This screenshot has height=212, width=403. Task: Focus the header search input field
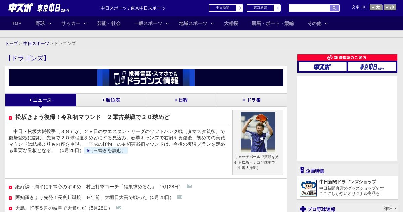pos(309,8)
